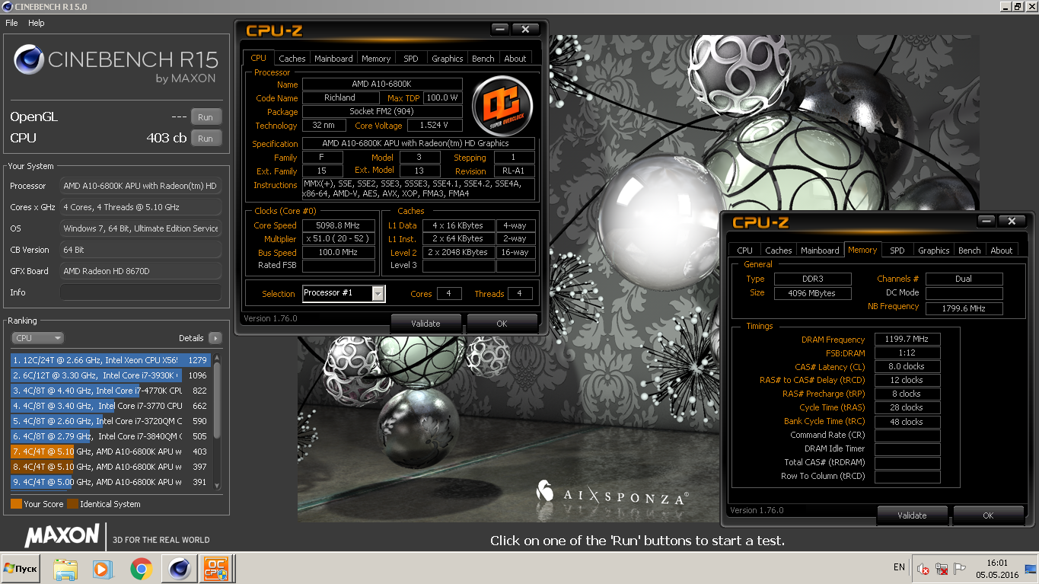
Task: Switch to CPU tab in Memory CPU-Z window
Action: point(745,251)
